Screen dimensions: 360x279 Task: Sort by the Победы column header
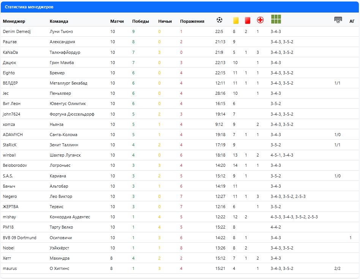point(141,21)
